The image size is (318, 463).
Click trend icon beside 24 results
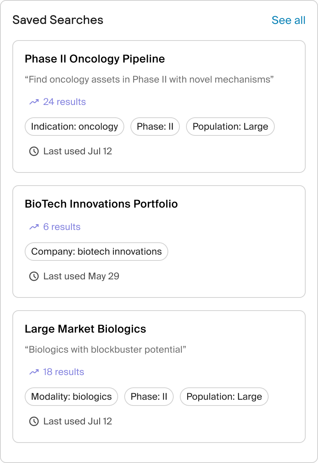34,102
